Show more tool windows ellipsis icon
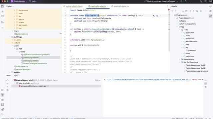 [x=2, y=27]
